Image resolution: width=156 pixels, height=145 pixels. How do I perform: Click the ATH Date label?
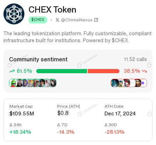pos(114,106)
